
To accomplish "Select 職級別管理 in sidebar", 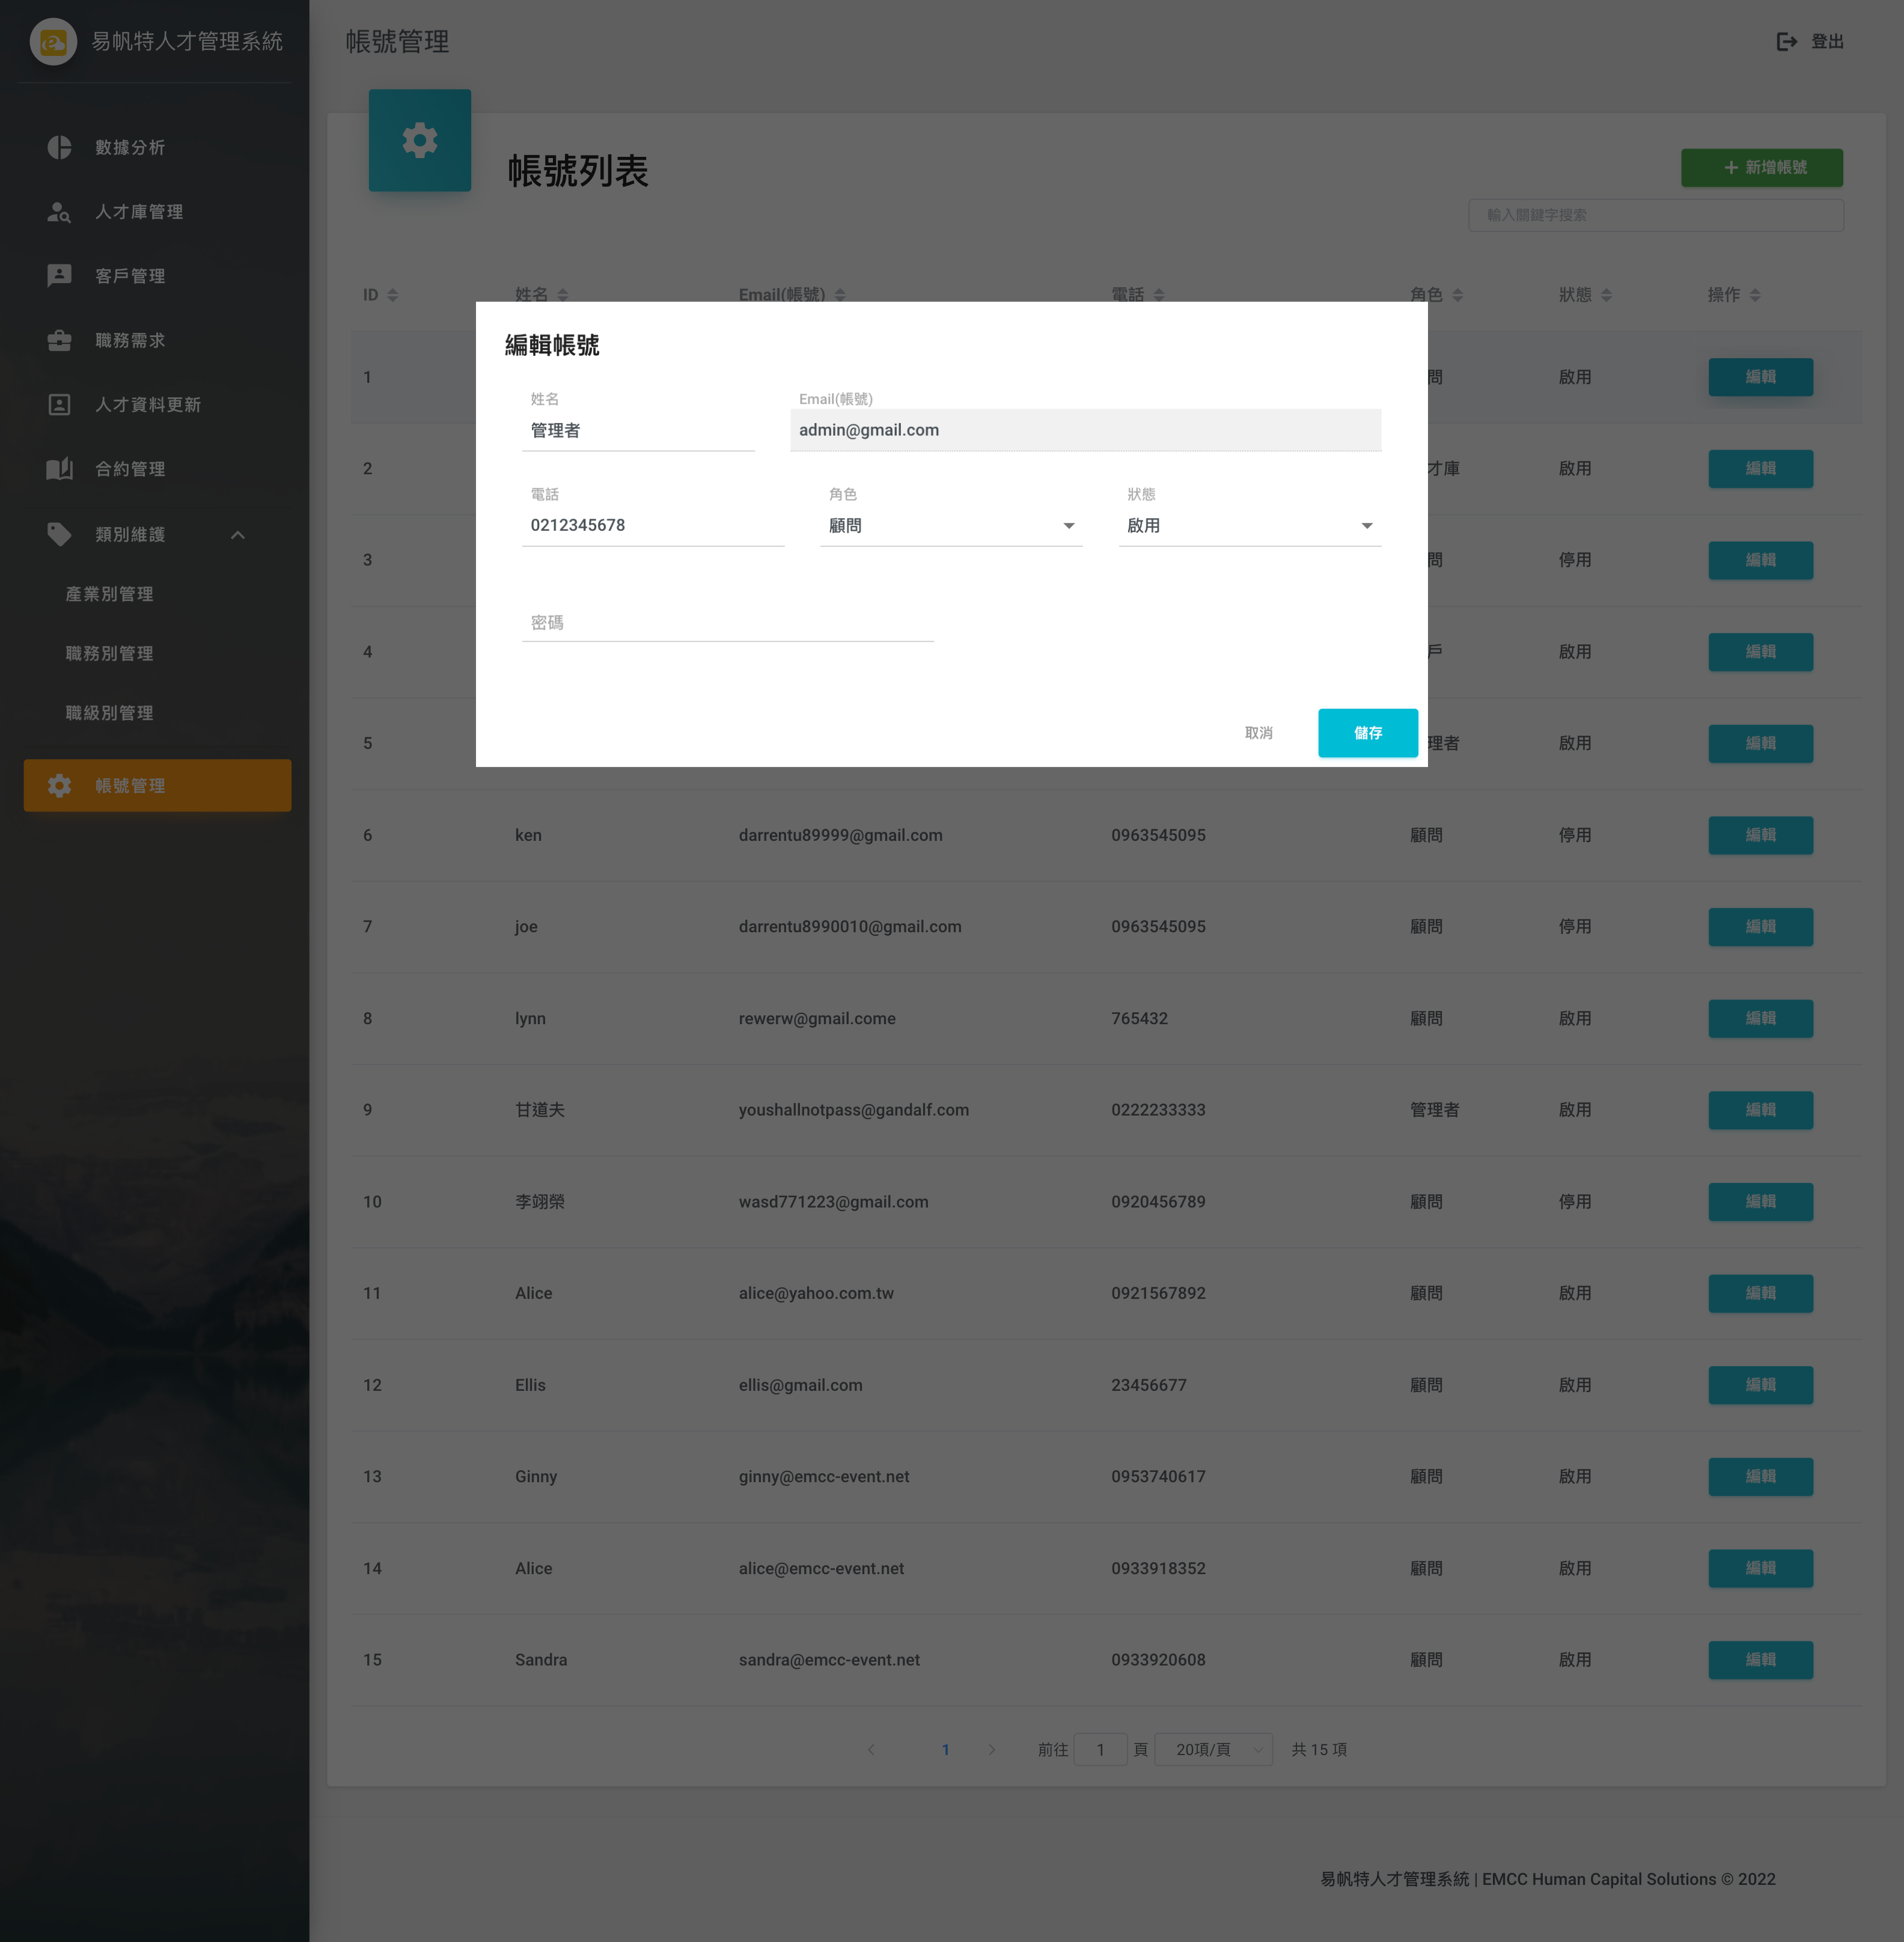I will [x=110, y=713].
